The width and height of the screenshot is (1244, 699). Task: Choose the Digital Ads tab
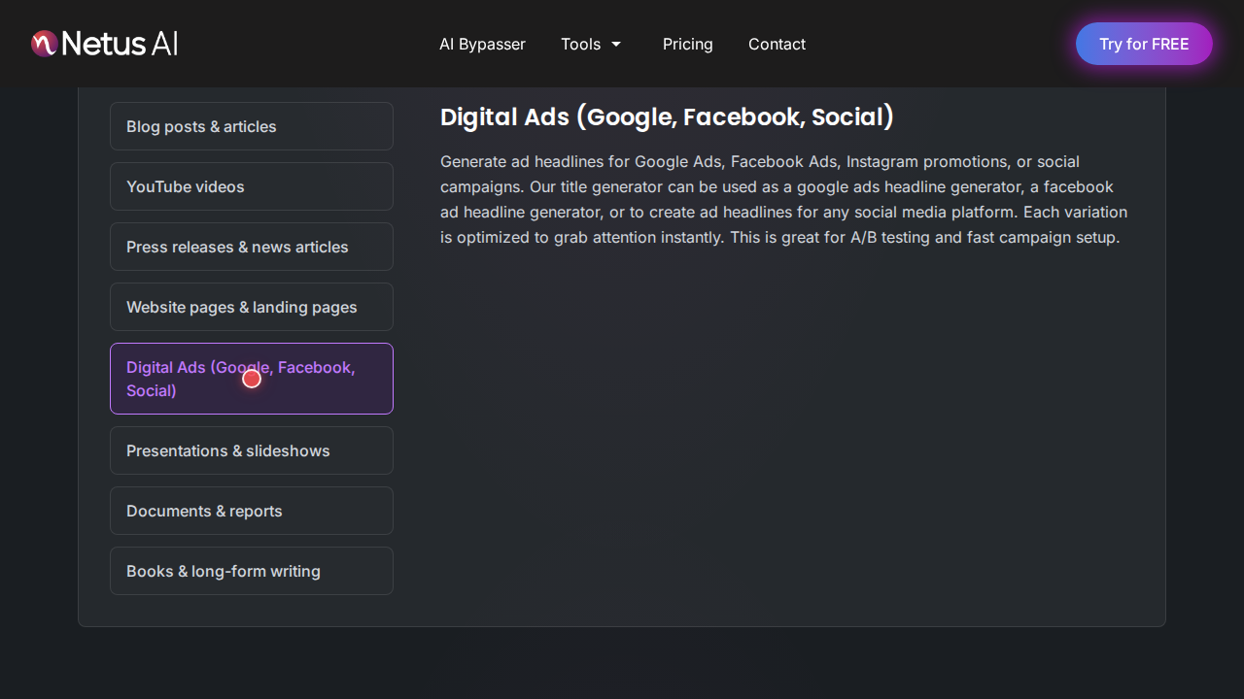coord(252,379)
